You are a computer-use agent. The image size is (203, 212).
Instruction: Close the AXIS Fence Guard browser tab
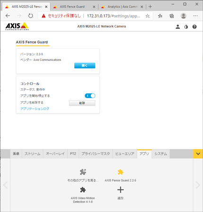point(94,7)
